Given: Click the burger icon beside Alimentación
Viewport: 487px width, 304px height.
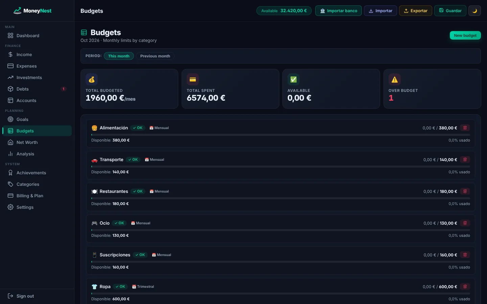Looking at the screenshot, I should (x=94, y=128).
